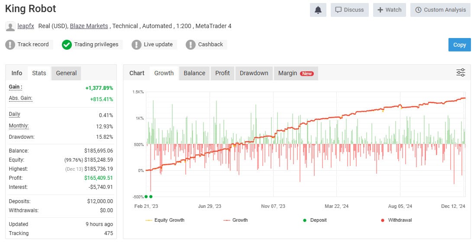Toggle Deposit legend marker visibility
This screenshot has width=474, height=242.
point(315,220)
